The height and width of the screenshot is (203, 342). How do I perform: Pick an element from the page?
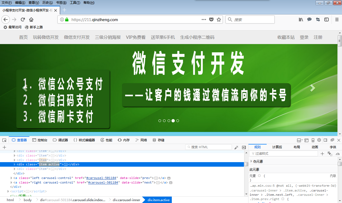pos(4,140)
